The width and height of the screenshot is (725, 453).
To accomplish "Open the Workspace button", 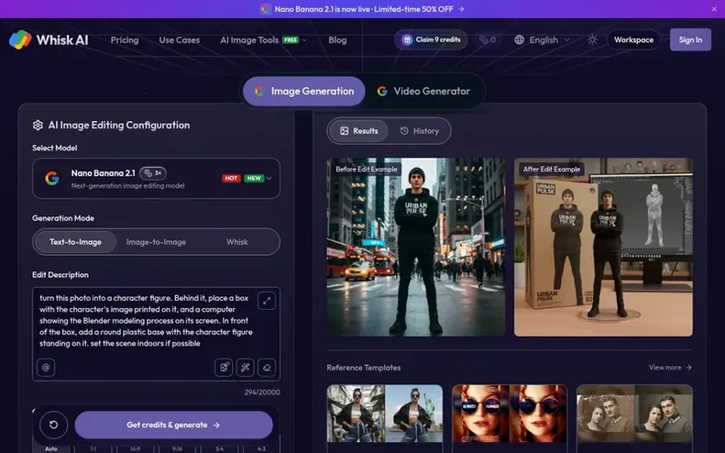I will 633,39.
